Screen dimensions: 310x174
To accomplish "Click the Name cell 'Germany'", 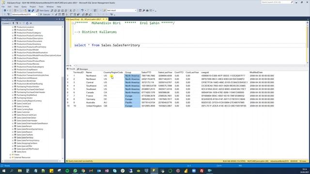I will (x=91, y=99).
